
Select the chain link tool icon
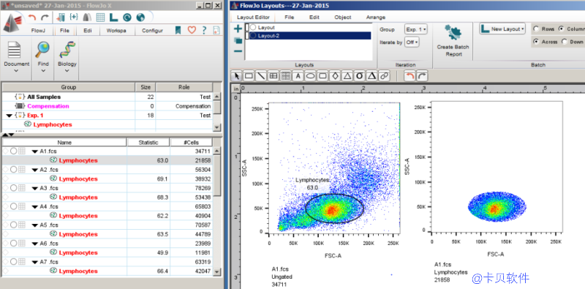(384, 76)
